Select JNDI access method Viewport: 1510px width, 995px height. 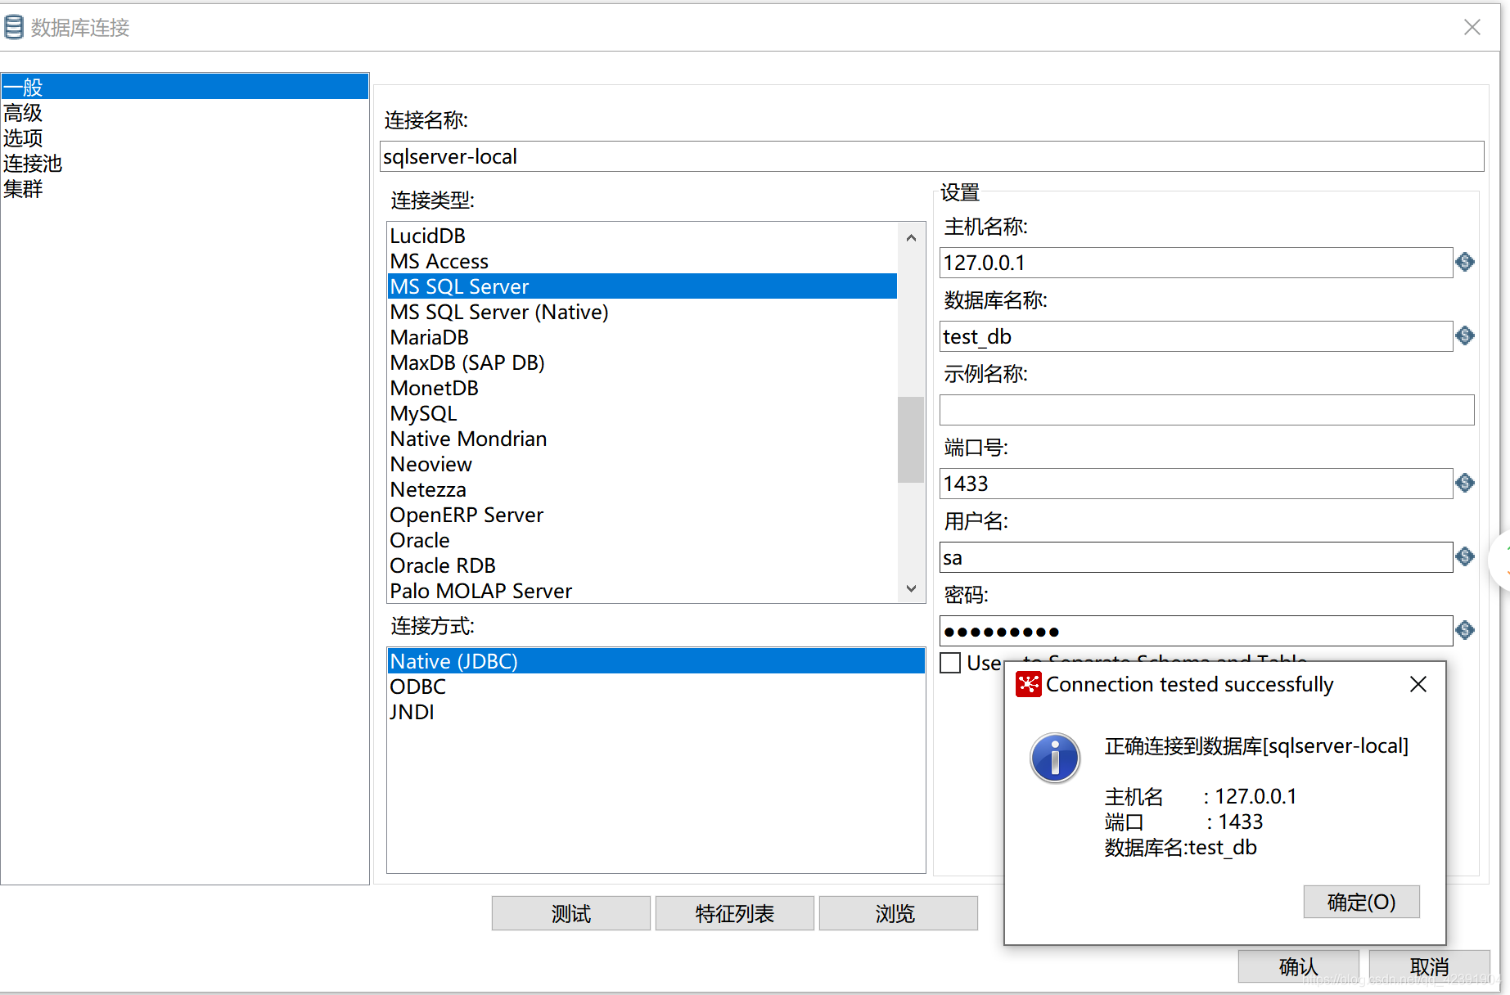(656, 712)
